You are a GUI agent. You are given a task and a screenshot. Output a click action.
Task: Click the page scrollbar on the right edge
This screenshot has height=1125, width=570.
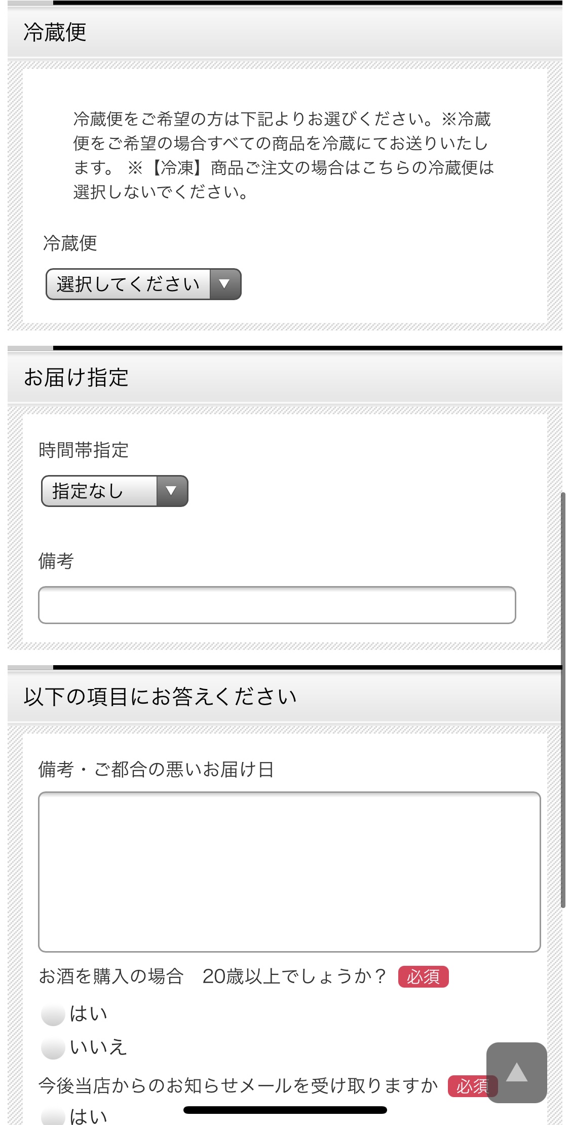[x=563, y=700]
